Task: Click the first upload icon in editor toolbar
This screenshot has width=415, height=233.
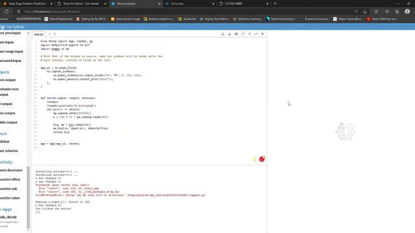Action: click(222, 34)
